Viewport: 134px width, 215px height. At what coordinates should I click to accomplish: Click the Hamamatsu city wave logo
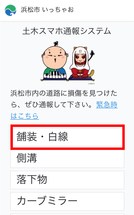pyautogui.click(x=10, y=10)
